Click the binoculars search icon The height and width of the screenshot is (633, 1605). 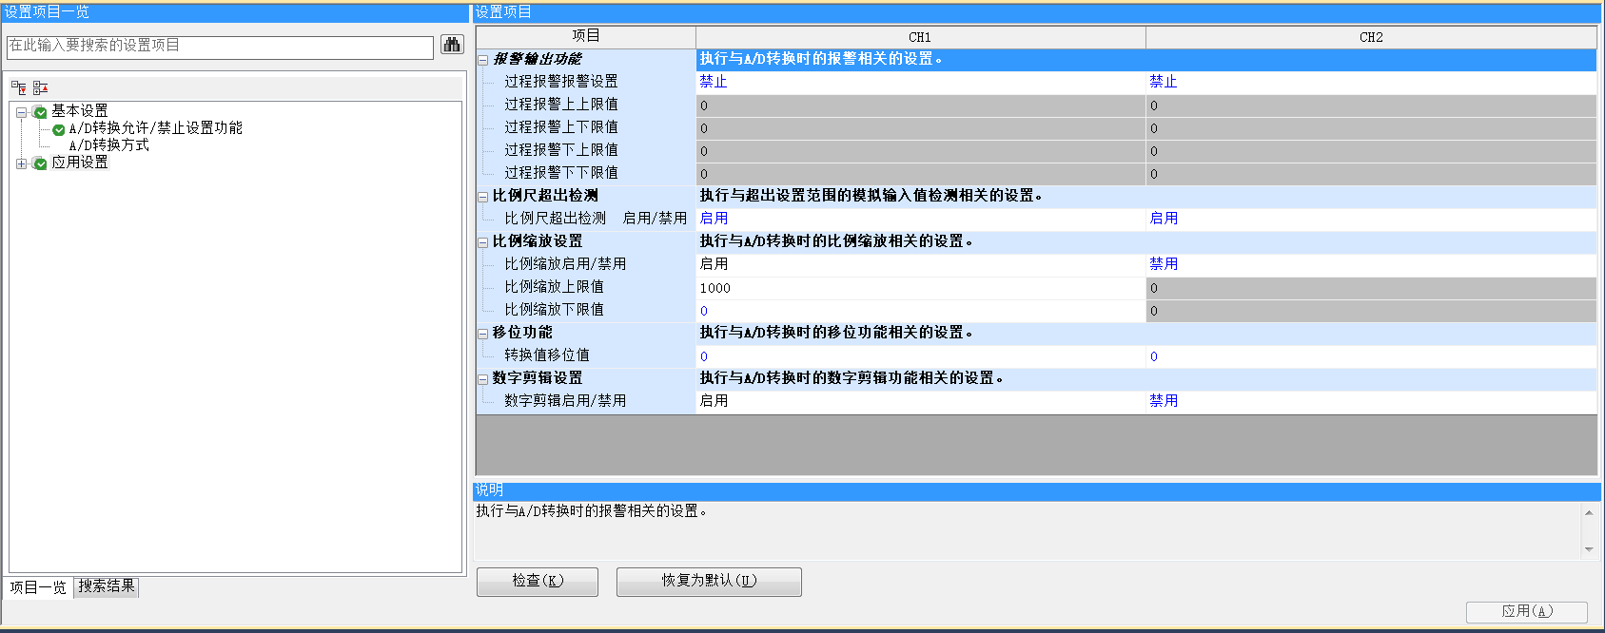[452, 45]
